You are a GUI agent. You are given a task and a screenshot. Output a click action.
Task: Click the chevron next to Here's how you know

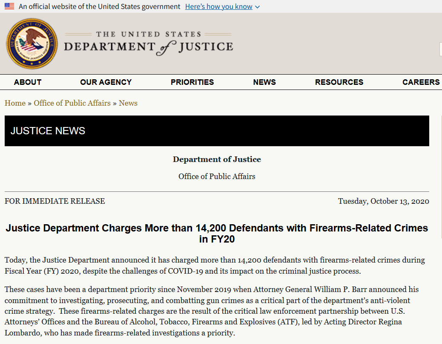click(x=257, y=7)
